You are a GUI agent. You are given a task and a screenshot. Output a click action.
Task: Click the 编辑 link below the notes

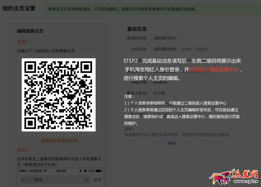[172, 143]
